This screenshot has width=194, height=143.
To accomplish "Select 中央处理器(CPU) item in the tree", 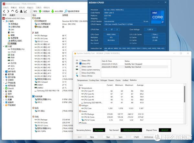I will (x=16, y=49).
